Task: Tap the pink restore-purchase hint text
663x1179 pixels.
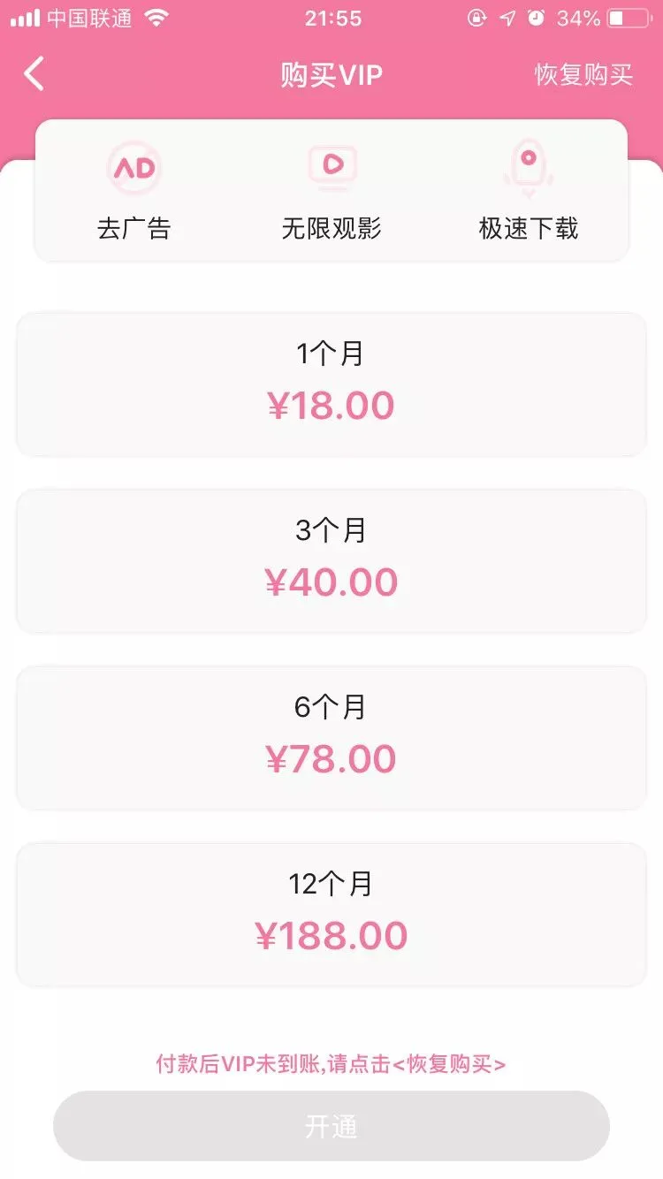Action: [x=331, y=1063]
